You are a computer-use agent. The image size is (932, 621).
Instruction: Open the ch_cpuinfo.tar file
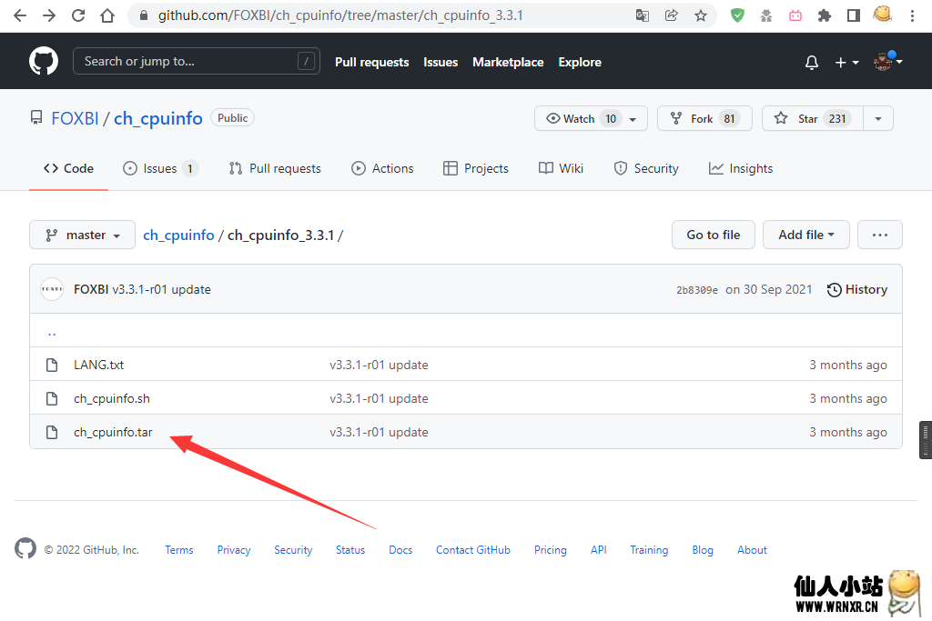tap(113, 432)
